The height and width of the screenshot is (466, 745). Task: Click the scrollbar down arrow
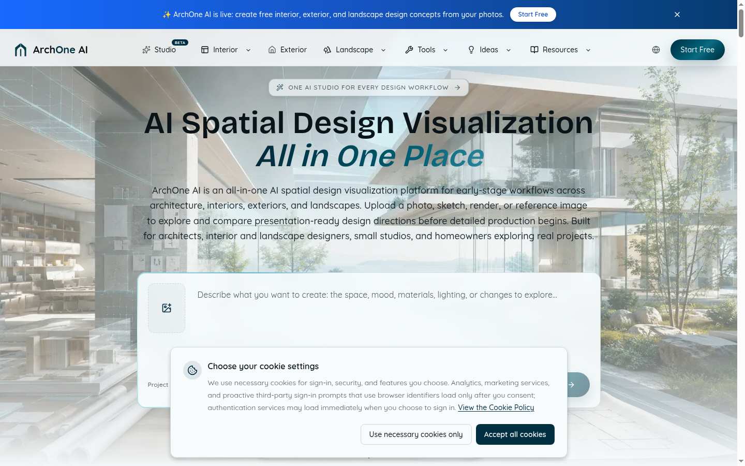tap(741, 461)
